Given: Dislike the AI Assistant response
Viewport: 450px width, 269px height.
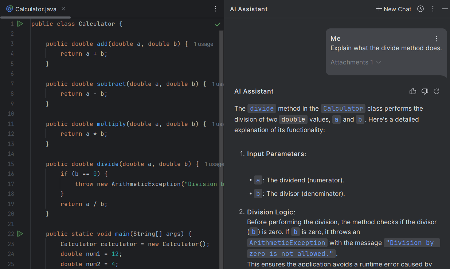Looking at the screenshot, I should [x=424, y=91].
